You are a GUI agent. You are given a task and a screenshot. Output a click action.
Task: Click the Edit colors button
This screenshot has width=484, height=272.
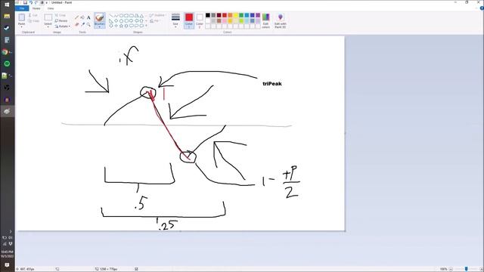265,21
